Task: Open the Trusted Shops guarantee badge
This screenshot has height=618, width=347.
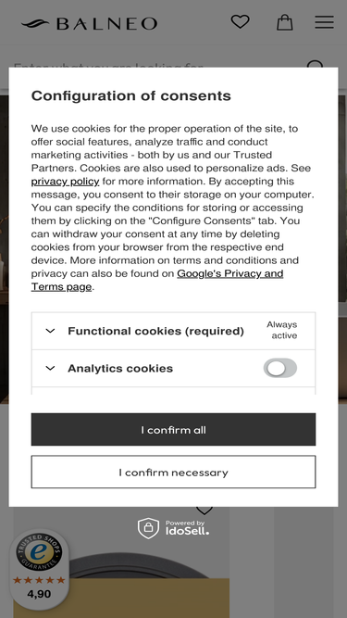Action: 39,552
